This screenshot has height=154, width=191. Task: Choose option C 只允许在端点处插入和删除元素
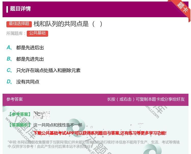[x=44, y=70]
